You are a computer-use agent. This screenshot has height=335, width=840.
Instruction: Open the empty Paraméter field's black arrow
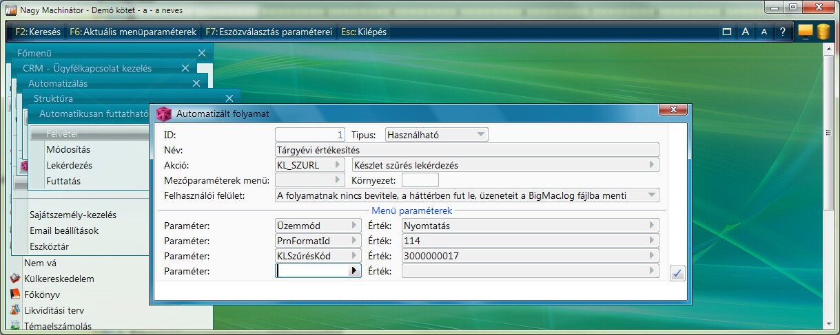tap(355, 271)
